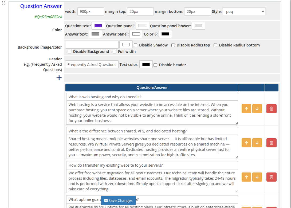
Task: Check the Disable Background option
Action: [x=70, y=52]
